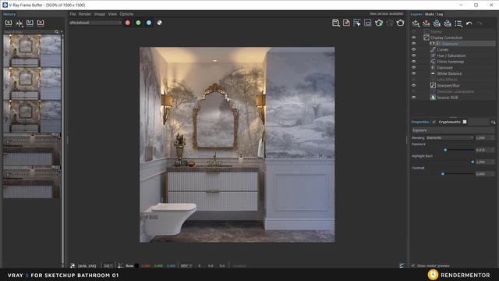
Task: Toggle visibility of Display Correction layer
Action: (414, 37)
